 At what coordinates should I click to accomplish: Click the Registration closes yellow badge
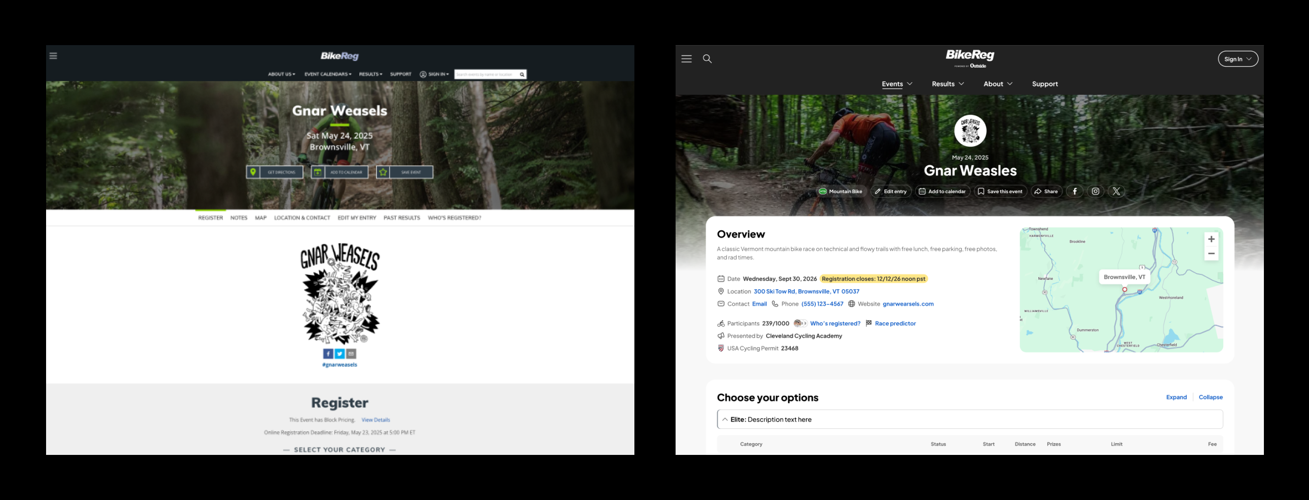coord(874,279)
